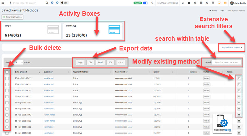Viewport: 247px width, 136px height.
Task: Check the row dated 23-Apr-2025 18:31
Action: tap(7, 97)
